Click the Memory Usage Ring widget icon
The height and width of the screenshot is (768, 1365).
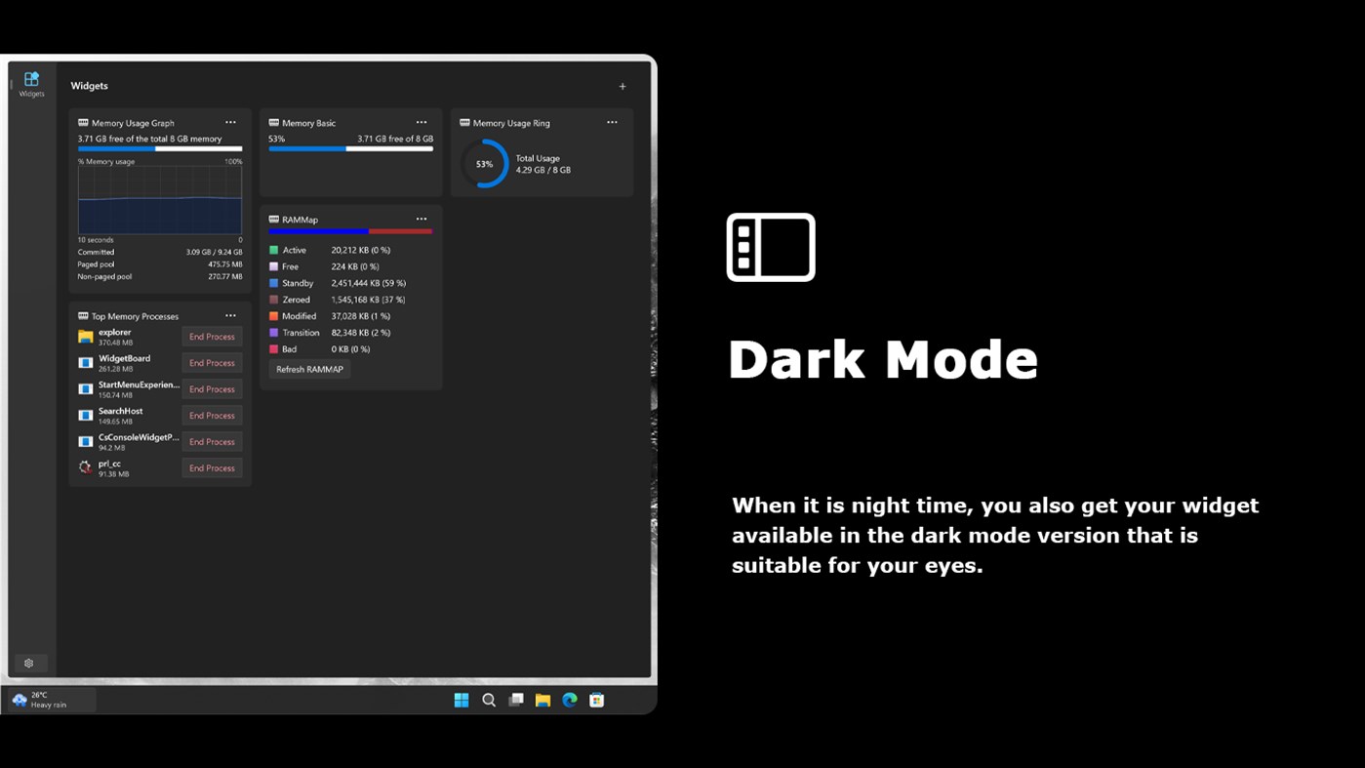click(465, 122)
